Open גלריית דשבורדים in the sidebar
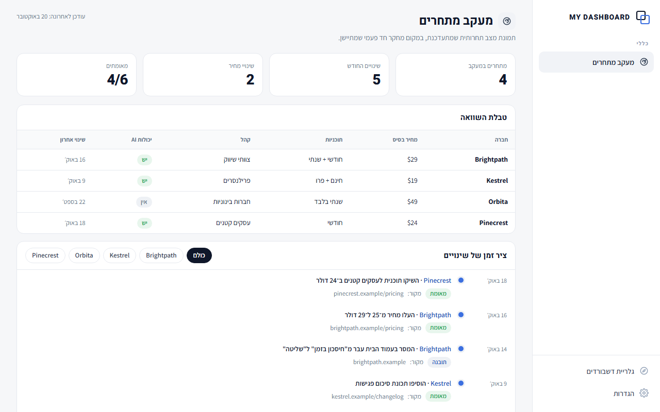This screenshot has width=660, height=412. pos(596,371)
